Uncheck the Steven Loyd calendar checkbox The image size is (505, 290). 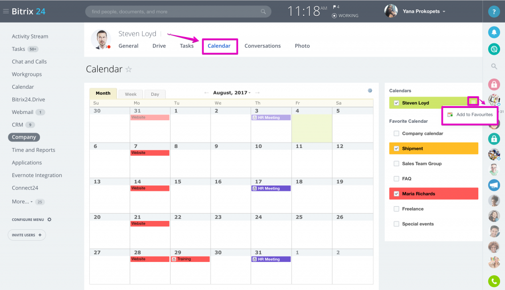click(397, 103)
